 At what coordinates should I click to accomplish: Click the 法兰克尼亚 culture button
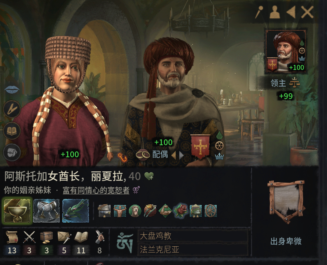[193, 249]
